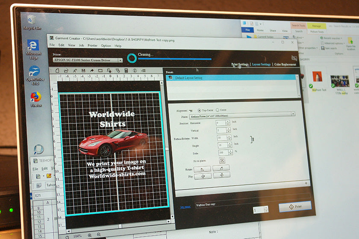Click the zoom in magnifier below canvas
The width and height of the screenshot is (359, 239).
pos(90,235)
